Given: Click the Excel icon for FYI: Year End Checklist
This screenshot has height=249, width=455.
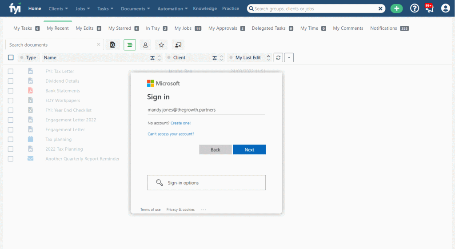Looking at the screenshot, I should [31, 110].
